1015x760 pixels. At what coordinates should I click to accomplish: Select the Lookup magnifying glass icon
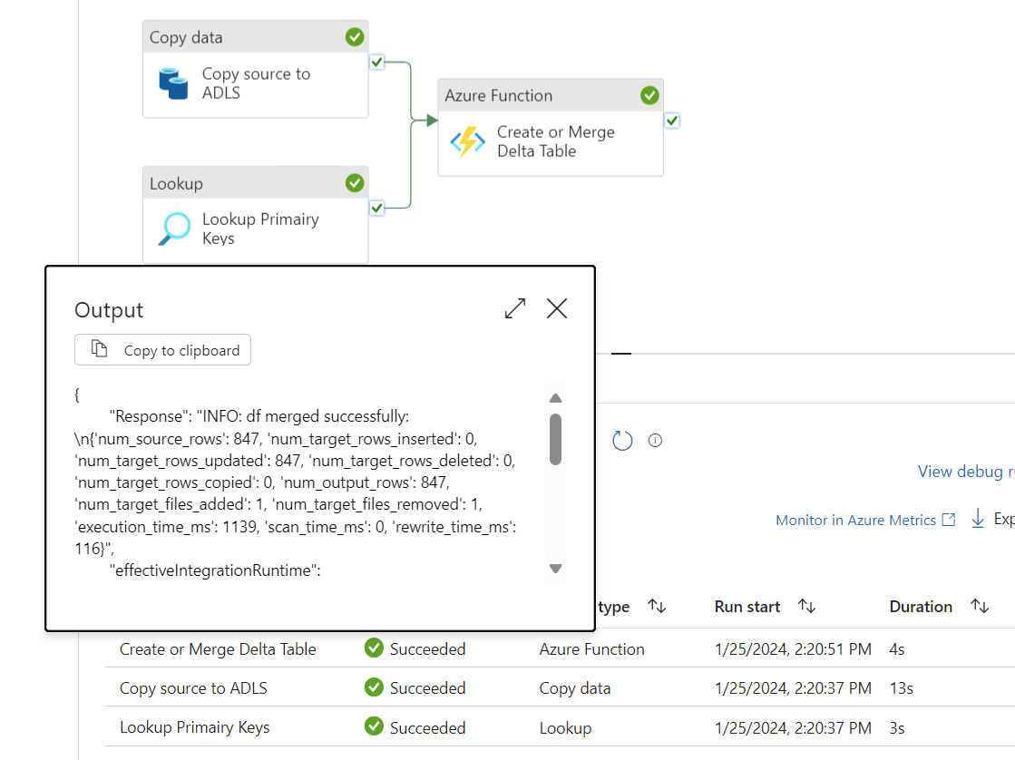[175, 229]
